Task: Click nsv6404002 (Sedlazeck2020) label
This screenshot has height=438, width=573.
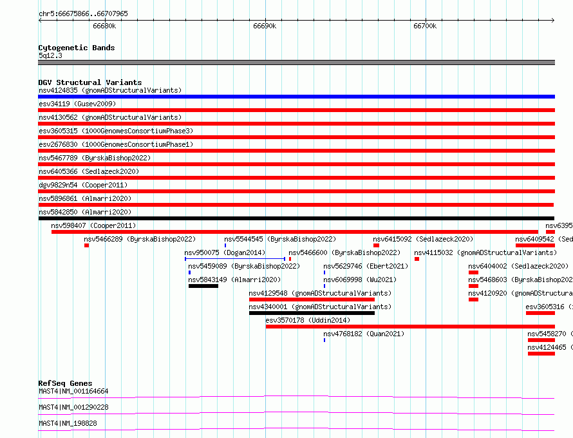Action: (518, 266)
